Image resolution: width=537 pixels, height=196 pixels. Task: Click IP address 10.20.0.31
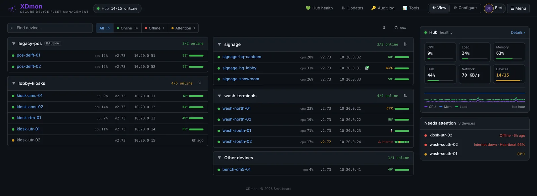(350, 68)
